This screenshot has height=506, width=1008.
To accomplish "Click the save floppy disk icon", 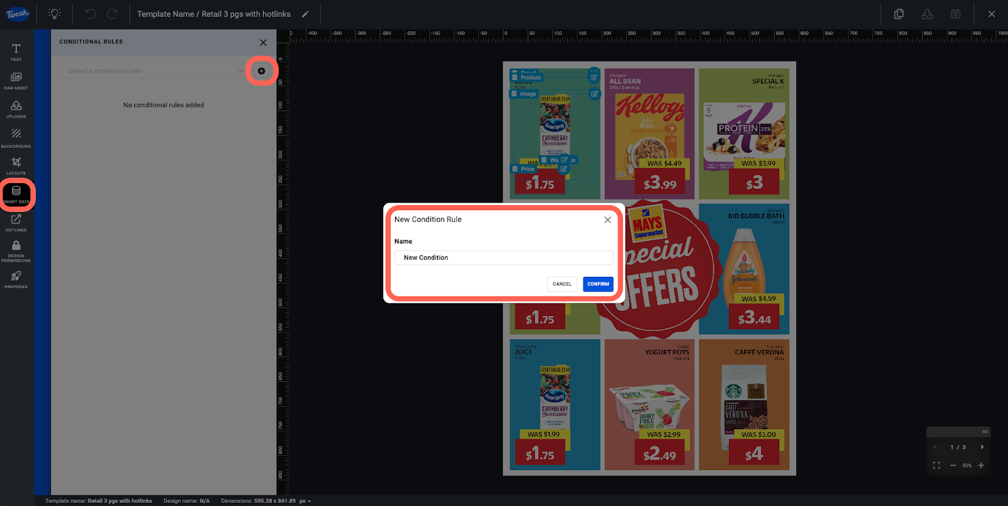I will pos(956,14).
